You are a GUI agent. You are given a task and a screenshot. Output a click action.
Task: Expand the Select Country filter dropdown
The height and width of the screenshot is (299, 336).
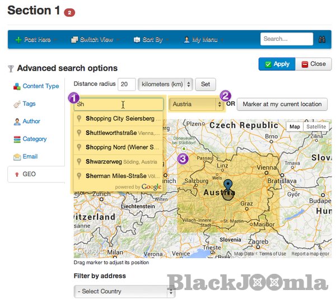[x=124, y=291]
